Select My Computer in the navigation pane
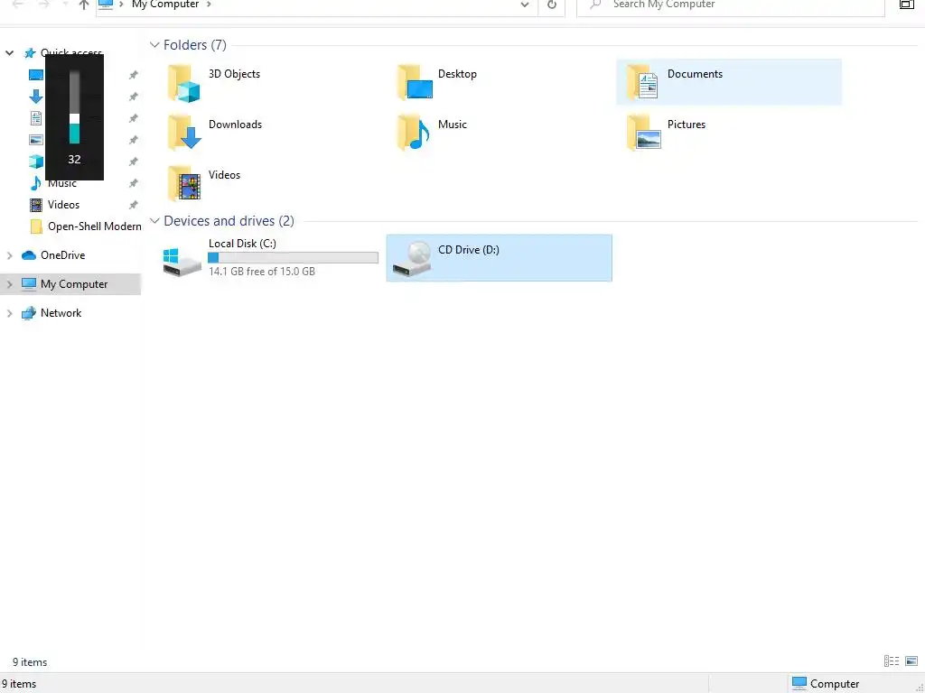This screenshot has height=693, width=925. [74, 284]
